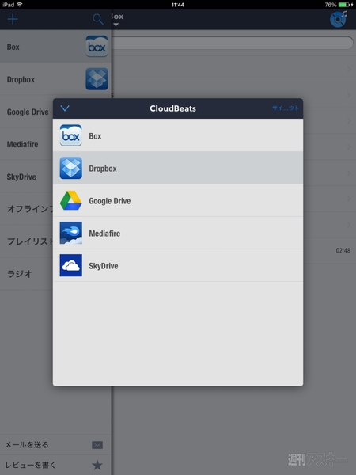Select Dropbox row in popup list

click(178, 168)
